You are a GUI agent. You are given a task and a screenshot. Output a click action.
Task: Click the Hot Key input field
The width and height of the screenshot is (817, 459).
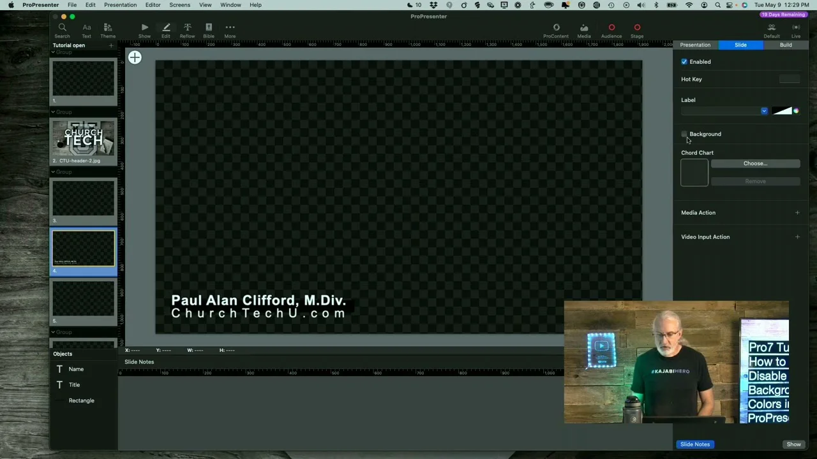click(x=790, y=79)
